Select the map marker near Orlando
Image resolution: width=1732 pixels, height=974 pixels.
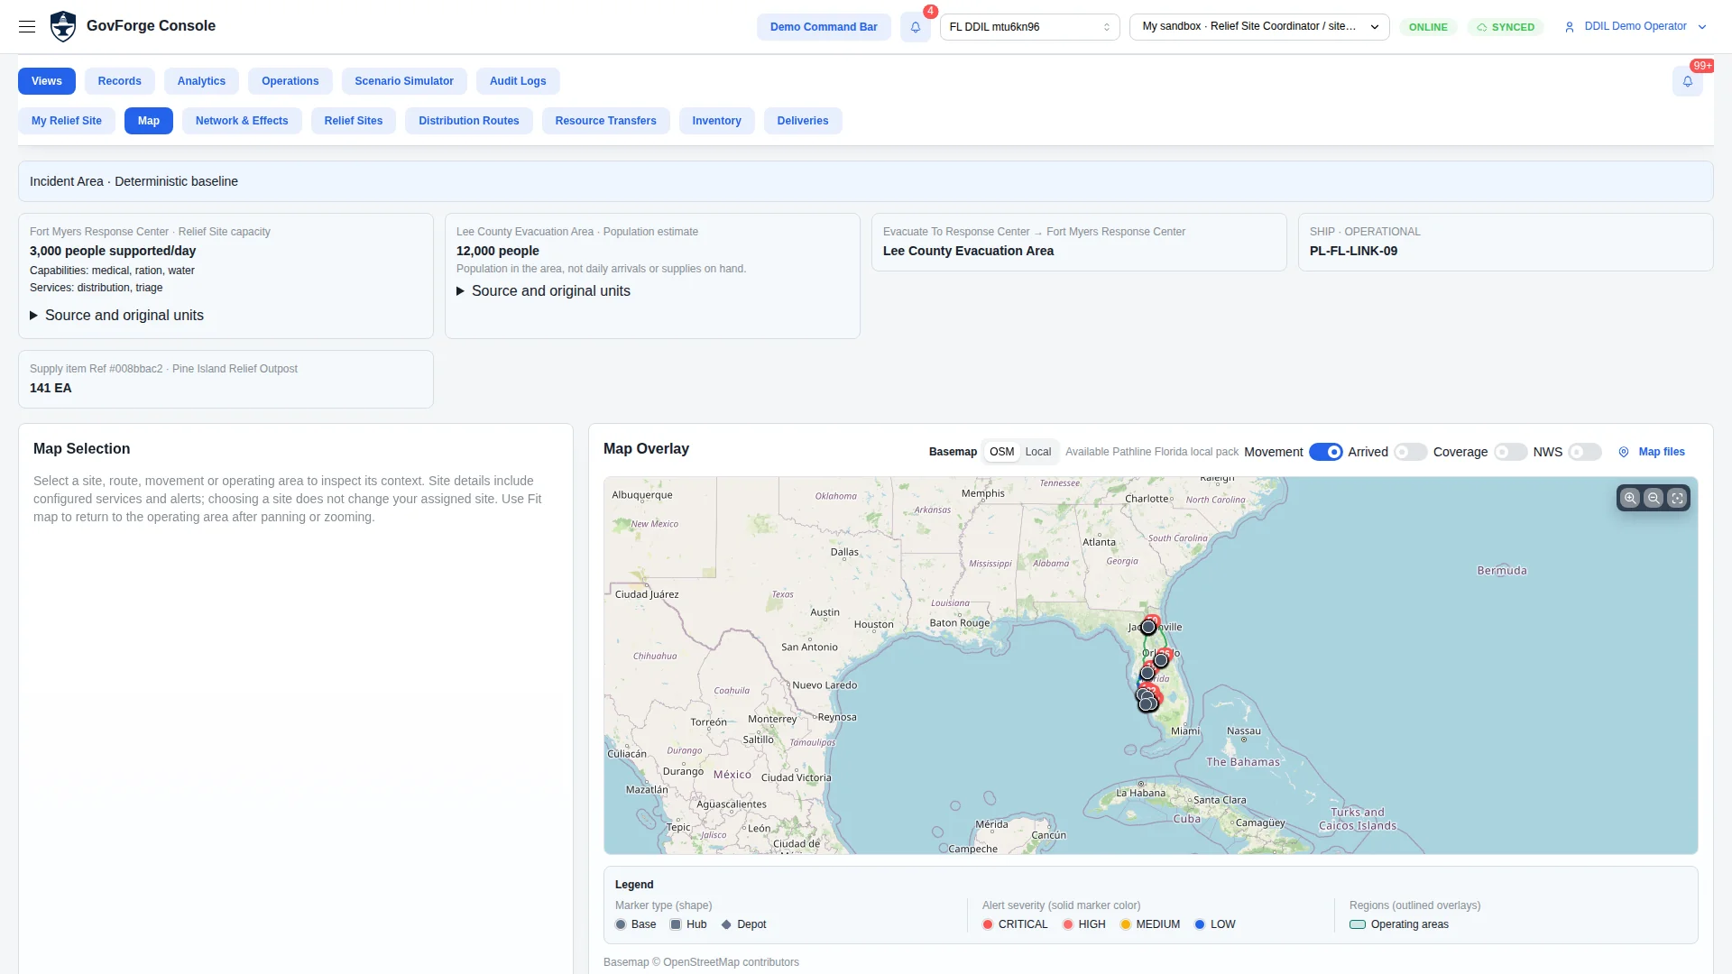point(1161,660)
